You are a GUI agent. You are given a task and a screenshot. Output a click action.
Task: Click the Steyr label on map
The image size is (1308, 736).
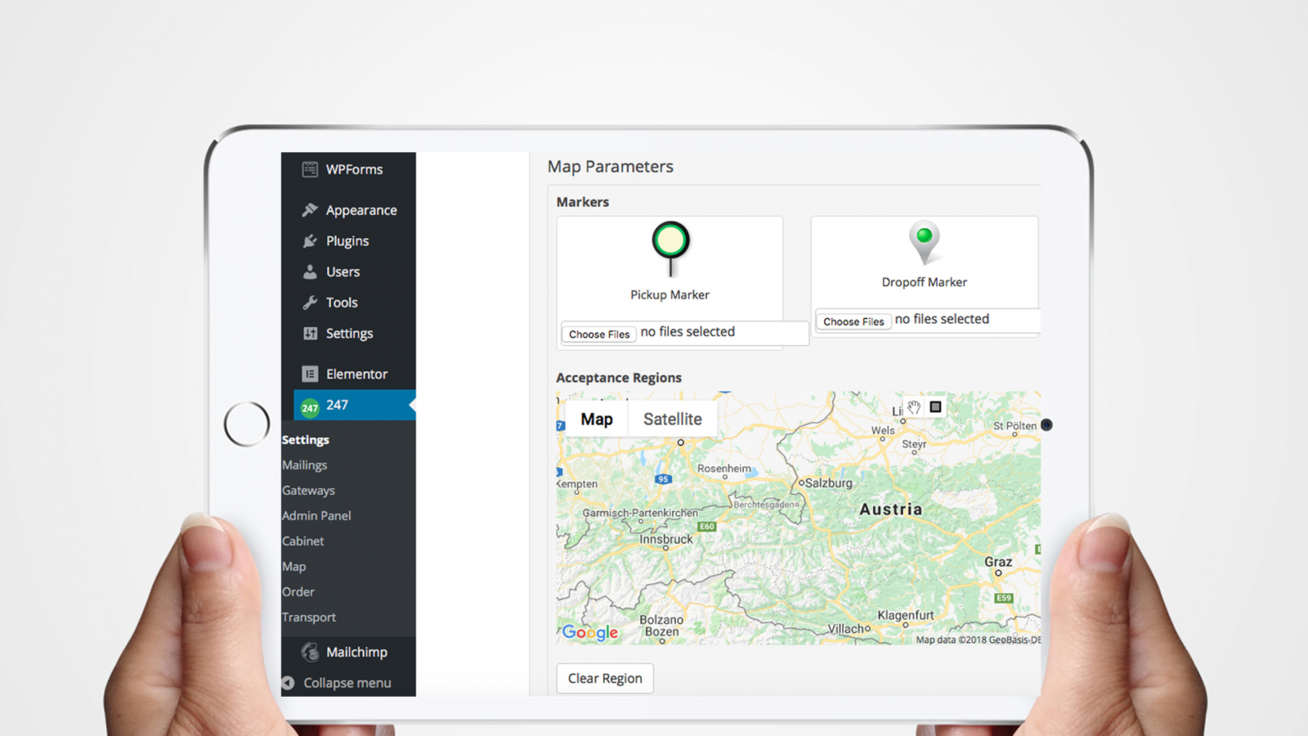coord(914,444)
